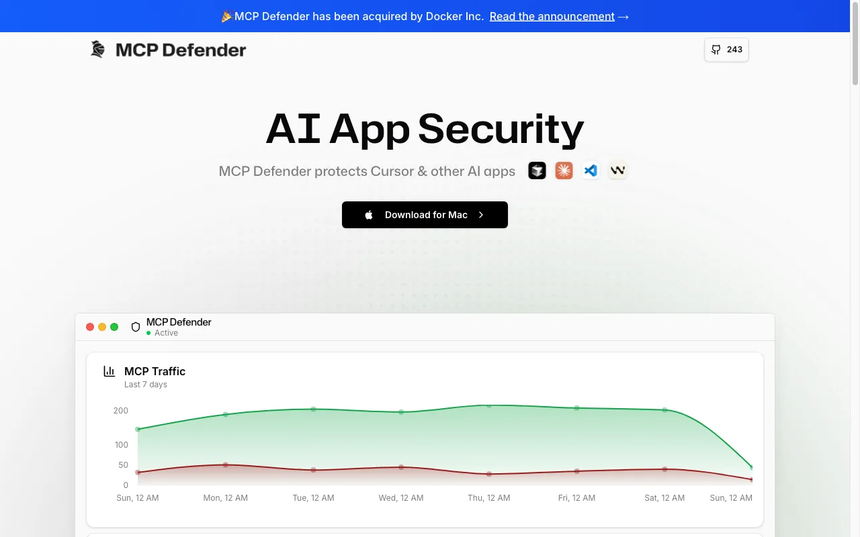Click the 'Last 7 days' subtitle
The height and width of the screenshot is (537, 860).
(x=146, y=385)
